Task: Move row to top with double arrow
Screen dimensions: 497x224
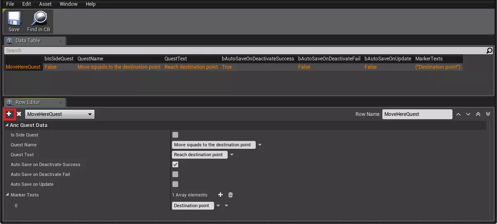Action: pos(478,114)
